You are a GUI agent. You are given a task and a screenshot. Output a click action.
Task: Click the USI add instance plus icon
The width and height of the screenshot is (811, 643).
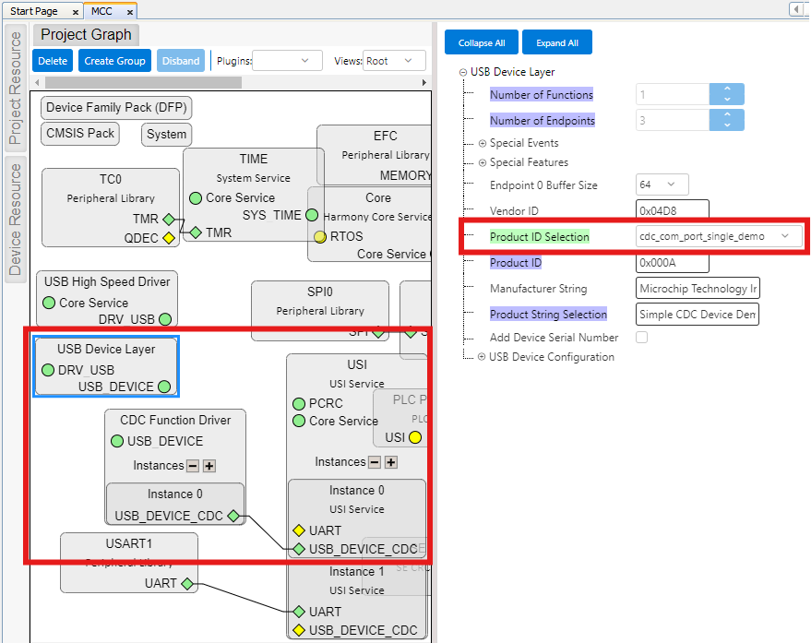click(x=391, y=462)
